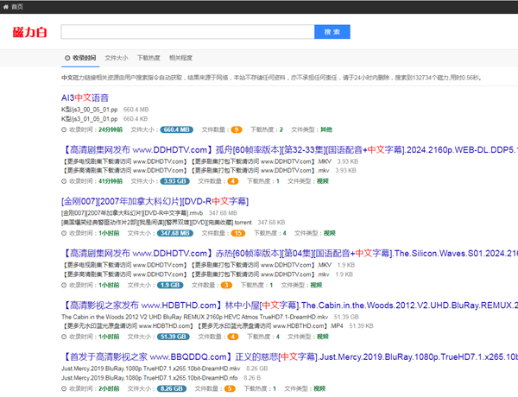Open the 正义的慈悲 Just Mercy link
The height and width of the screenshot is (397, 518).
click(289, 357)
